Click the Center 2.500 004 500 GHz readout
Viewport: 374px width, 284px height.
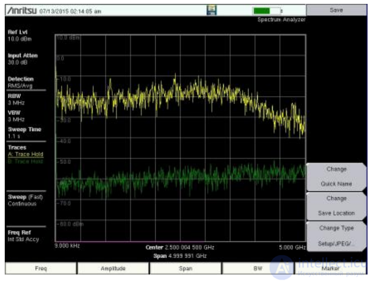(x=180, y=248)
